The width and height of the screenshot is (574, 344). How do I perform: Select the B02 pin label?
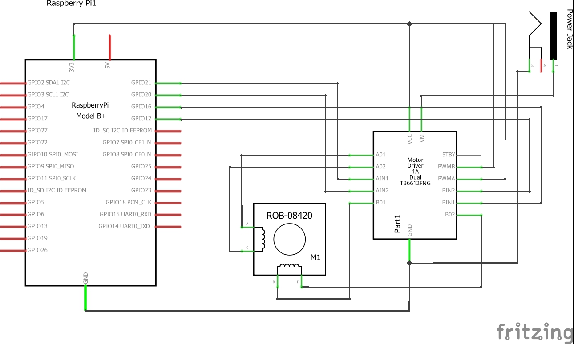[x=450, y=214]
